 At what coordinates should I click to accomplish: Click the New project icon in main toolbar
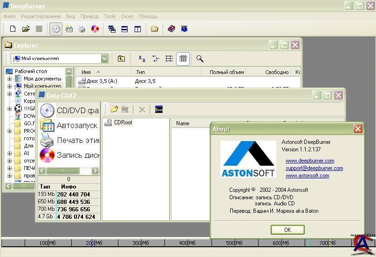point(13,29)
